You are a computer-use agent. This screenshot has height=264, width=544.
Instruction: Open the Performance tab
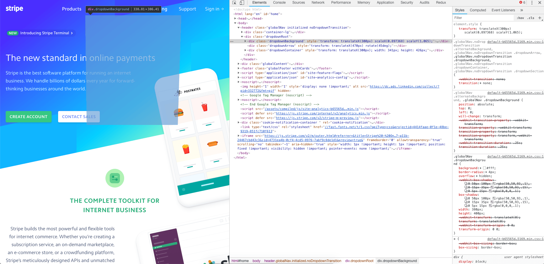coord(341,3)
